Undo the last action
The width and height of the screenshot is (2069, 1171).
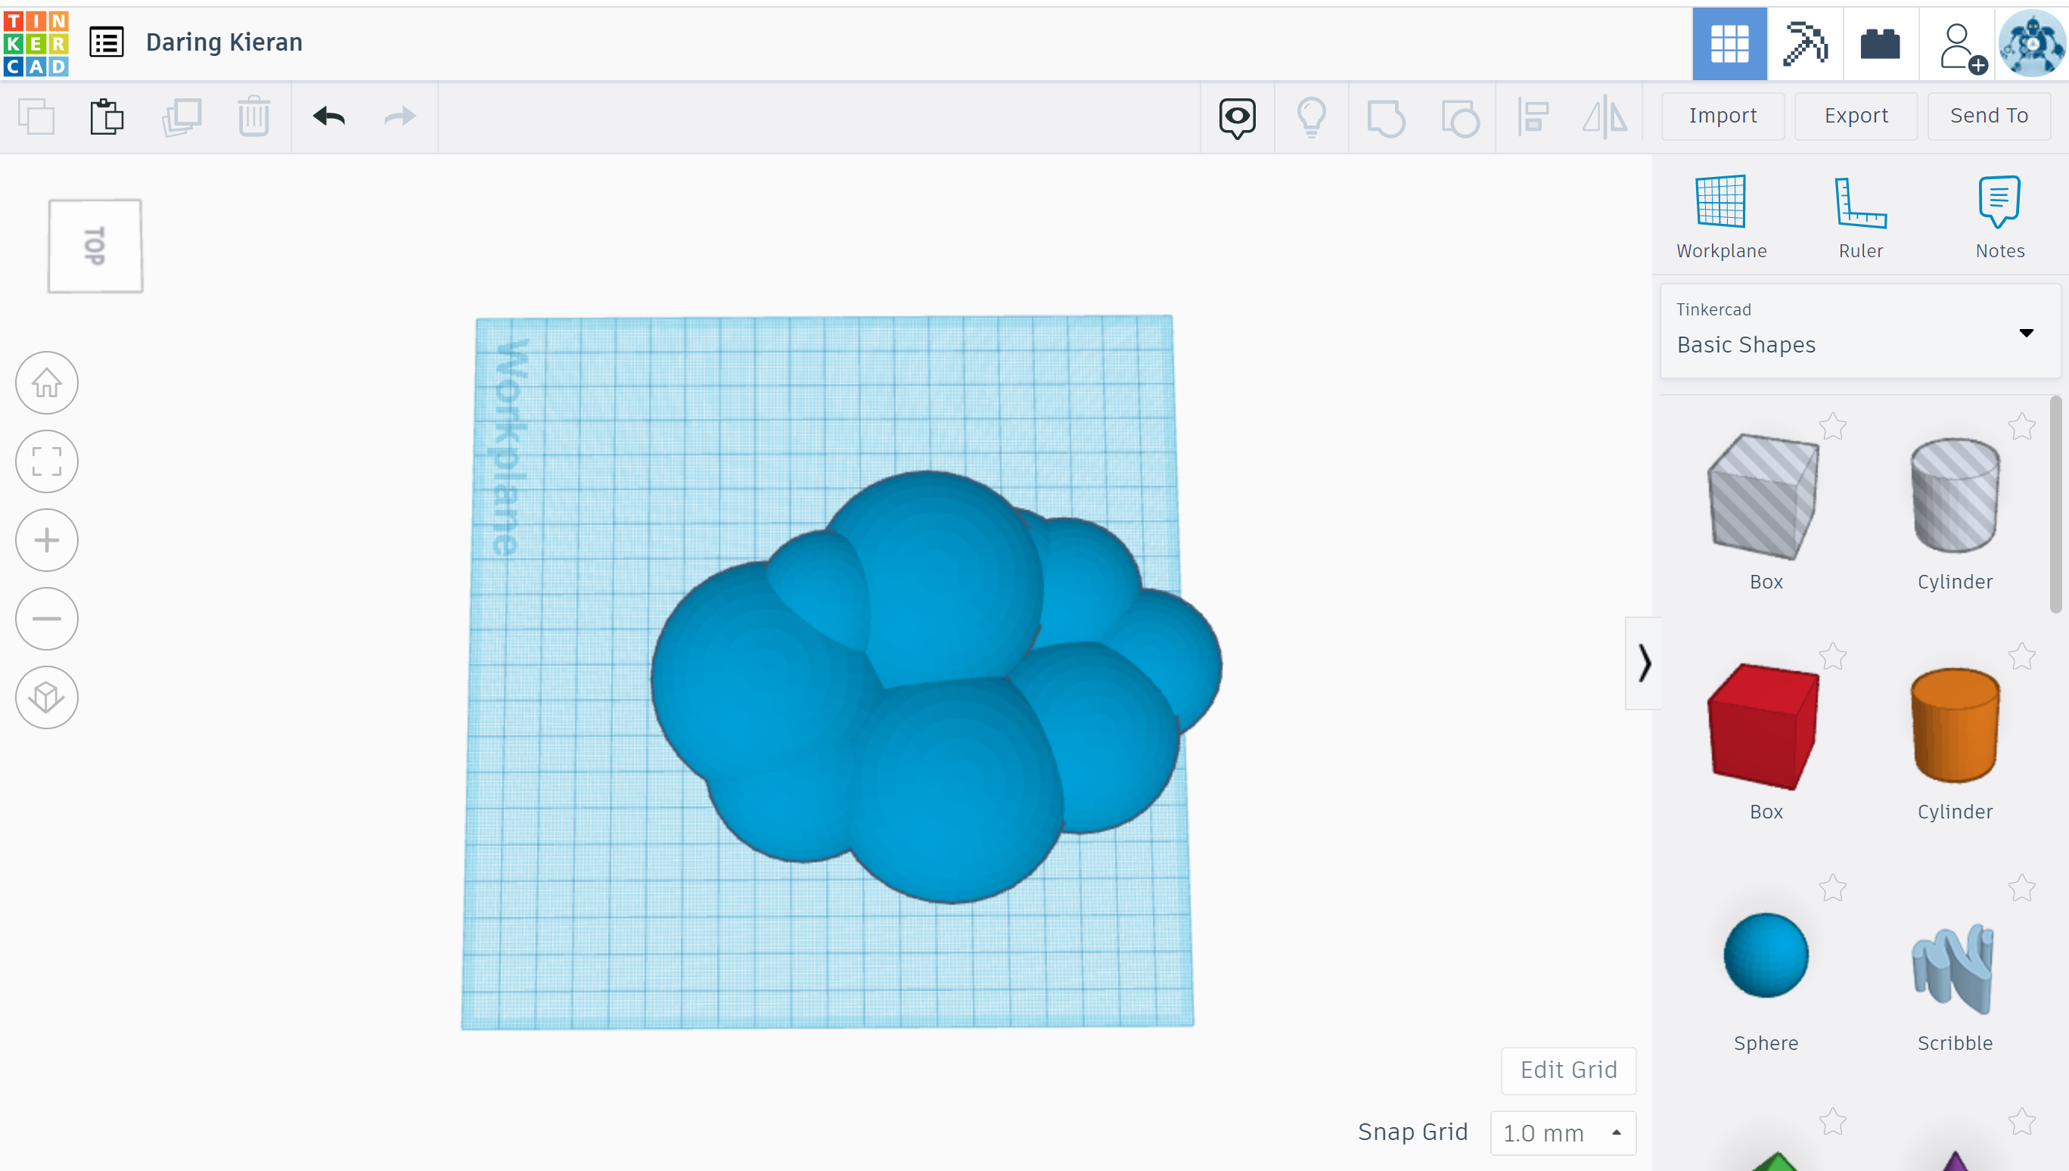(x=329, y=117)
